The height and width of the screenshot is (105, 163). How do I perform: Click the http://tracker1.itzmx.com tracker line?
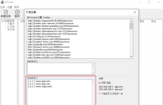pos(49,47)
